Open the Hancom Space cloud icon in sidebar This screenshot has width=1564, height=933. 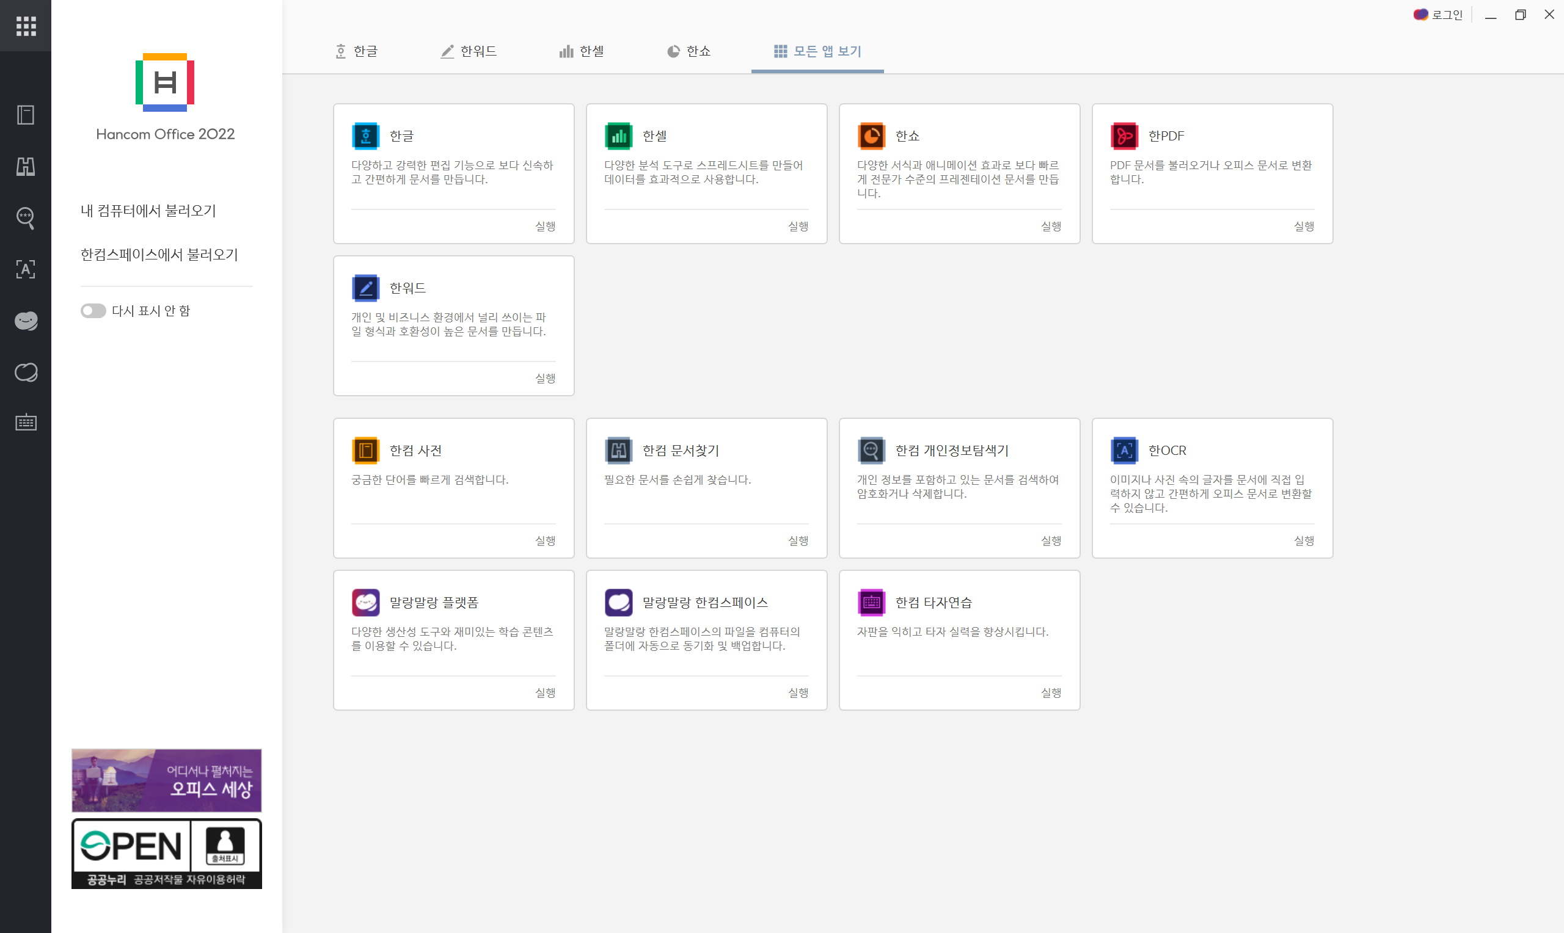[26, 372]
